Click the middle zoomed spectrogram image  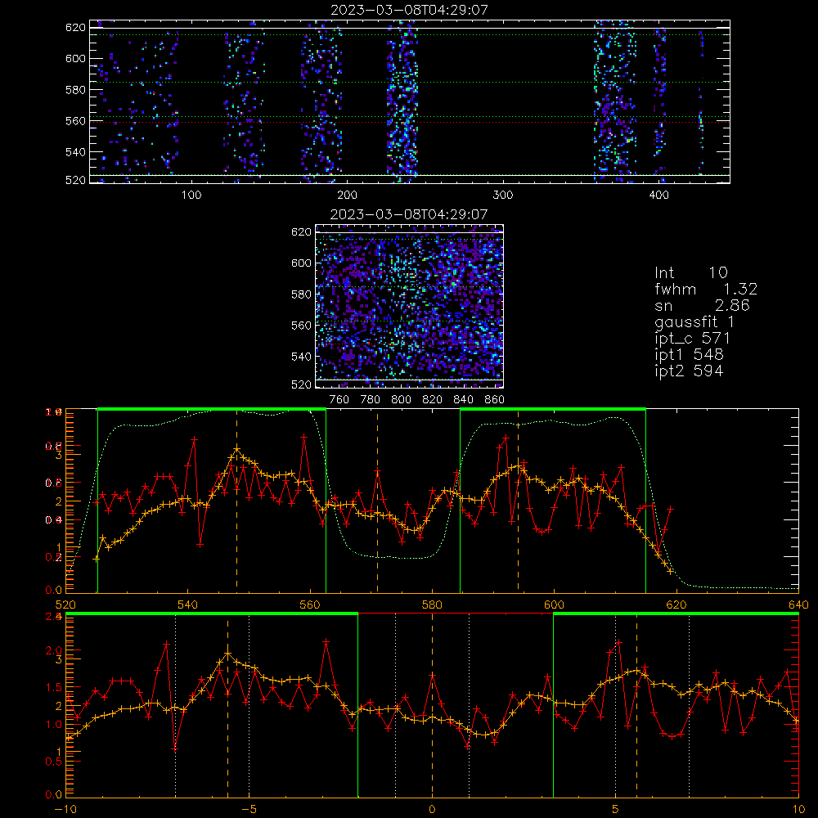pos(409,306)
